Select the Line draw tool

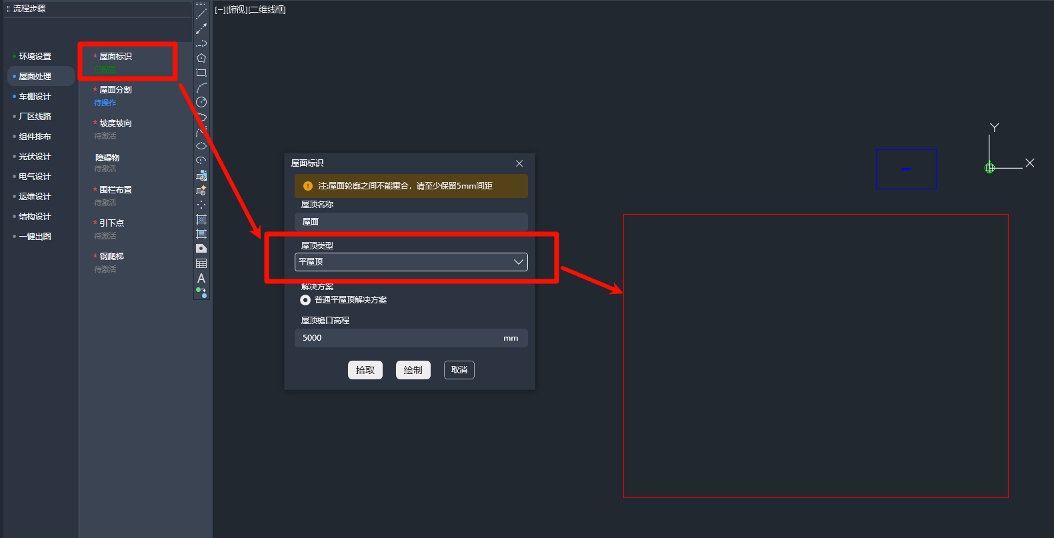coord(201,14)
